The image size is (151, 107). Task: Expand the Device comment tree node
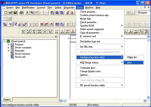9,47
